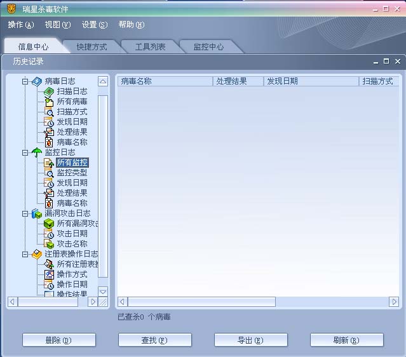The width and height of the screenshot is (406, 357).
Task: Sort by the 处理结果 column header
Action: pos(238,81)
